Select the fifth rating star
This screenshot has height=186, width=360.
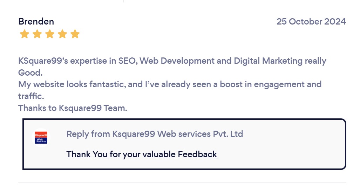[x=75, y=34]
